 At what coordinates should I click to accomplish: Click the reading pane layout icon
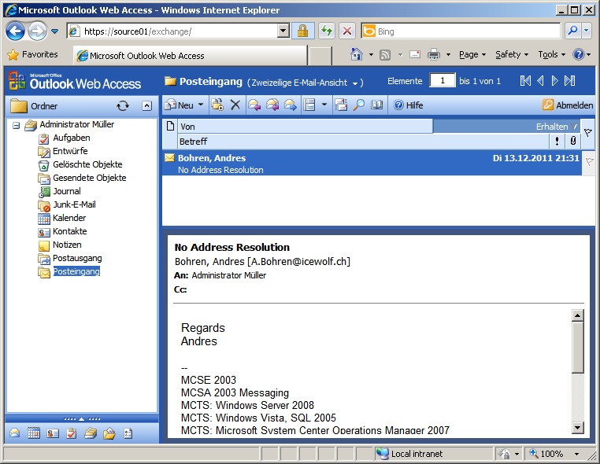click(309, 105)
